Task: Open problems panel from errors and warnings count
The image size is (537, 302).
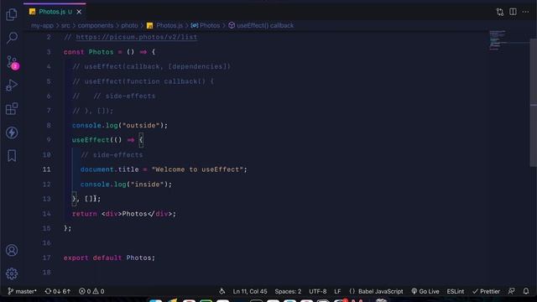Action: pyautogui.click(x=91, y=291)
